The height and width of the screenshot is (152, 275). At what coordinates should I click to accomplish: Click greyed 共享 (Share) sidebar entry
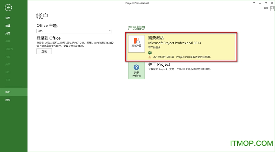pyautogui.click(x=8, y=64)
